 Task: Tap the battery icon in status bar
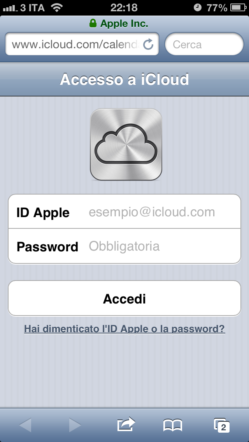click(x=238, y=8)
